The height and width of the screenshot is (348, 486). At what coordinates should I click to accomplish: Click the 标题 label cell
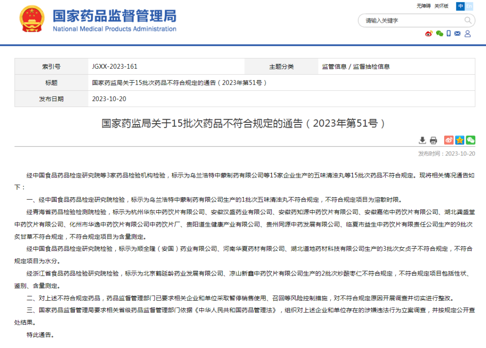(51, 83)
